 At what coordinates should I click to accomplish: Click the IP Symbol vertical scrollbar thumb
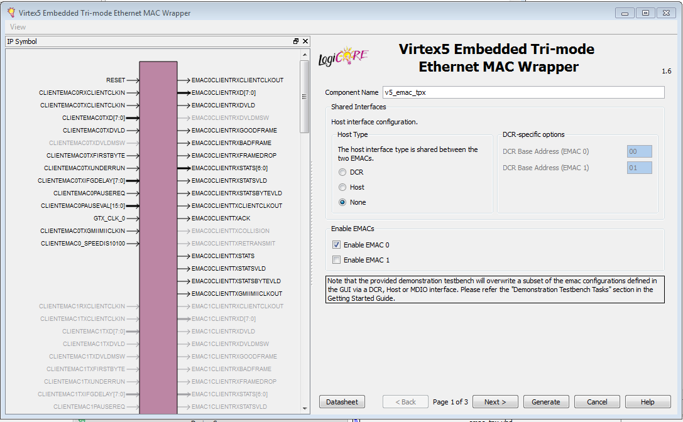click(305, 97)
